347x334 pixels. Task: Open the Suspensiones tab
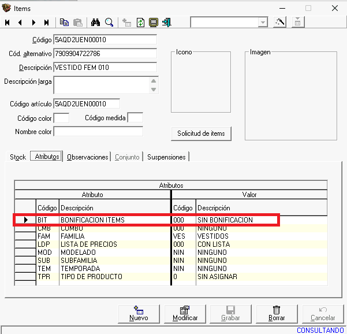pos(166,157)
